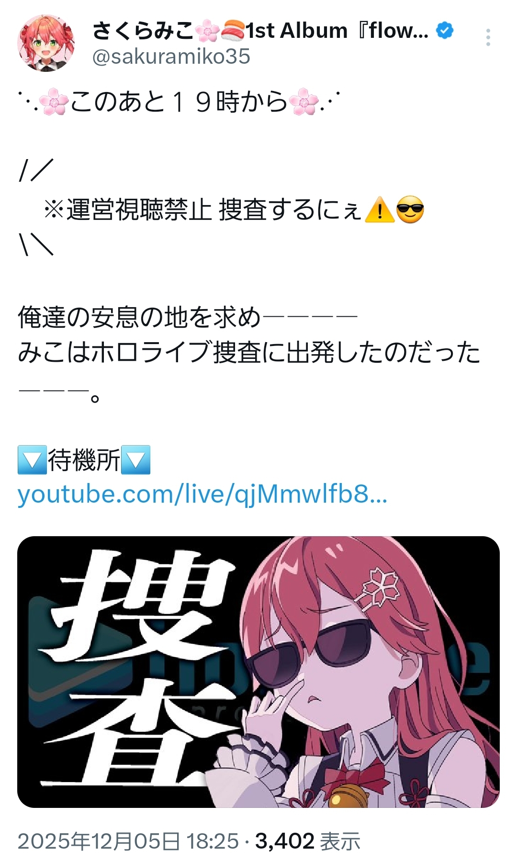Tap the 1st Album『flow... name text
The width and height of the screenshot is (517, 863).
(x=337, y=31)
